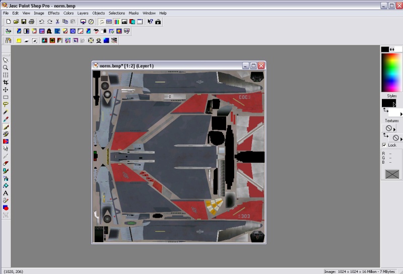This screenshot has height=274, width=403.
Task: Select the Dropper tool
Action: (x=6, y=119)
